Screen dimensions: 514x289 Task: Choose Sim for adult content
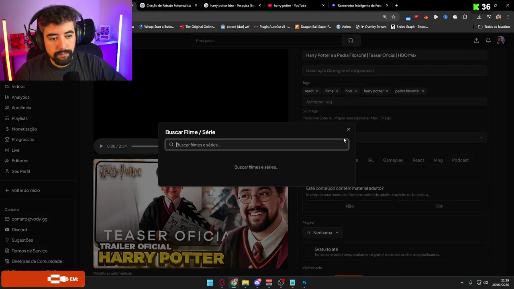pyautogui.click(x=440, y=206)
